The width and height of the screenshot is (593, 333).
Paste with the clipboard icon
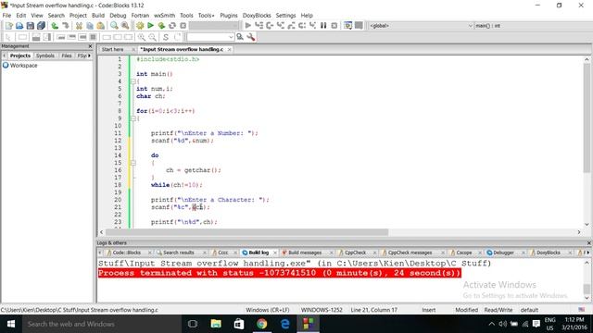[x=101, y=26]
